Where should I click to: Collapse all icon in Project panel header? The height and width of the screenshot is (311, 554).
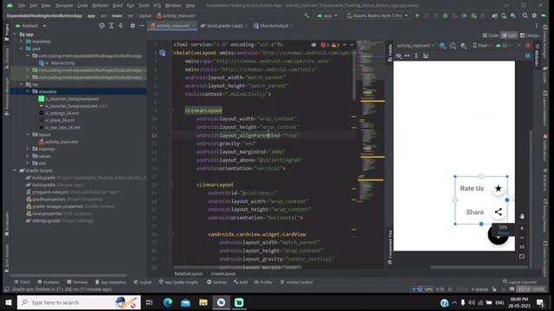120,26
